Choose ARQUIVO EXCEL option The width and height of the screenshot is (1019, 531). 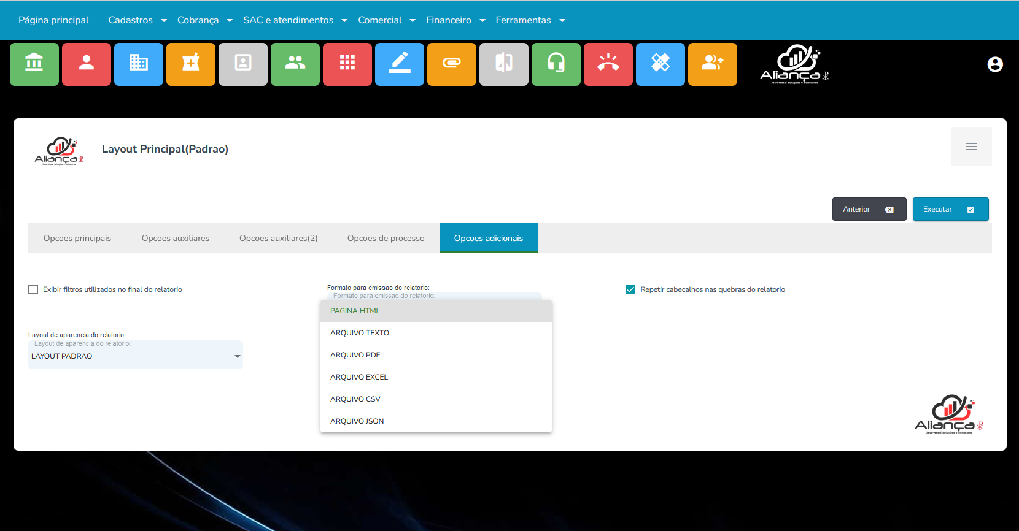[x=359, y=377]
